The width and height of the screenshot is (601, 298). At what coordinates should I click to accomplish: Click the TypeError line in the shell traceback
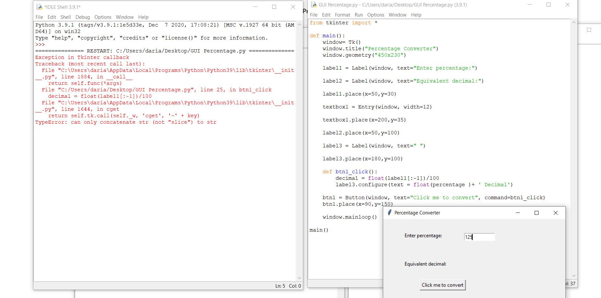tap(126, 122)
